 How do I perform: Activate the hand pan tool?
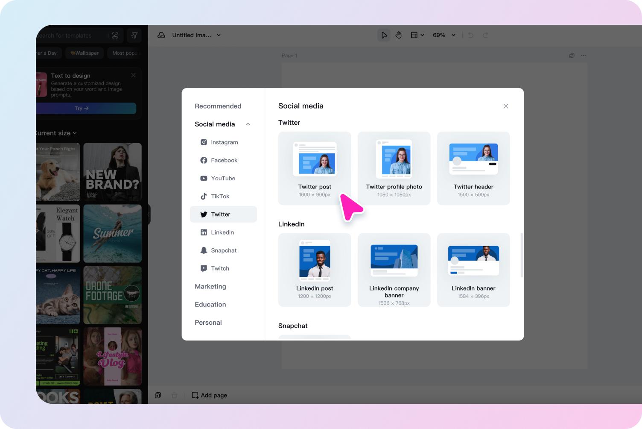click(399, 35)
